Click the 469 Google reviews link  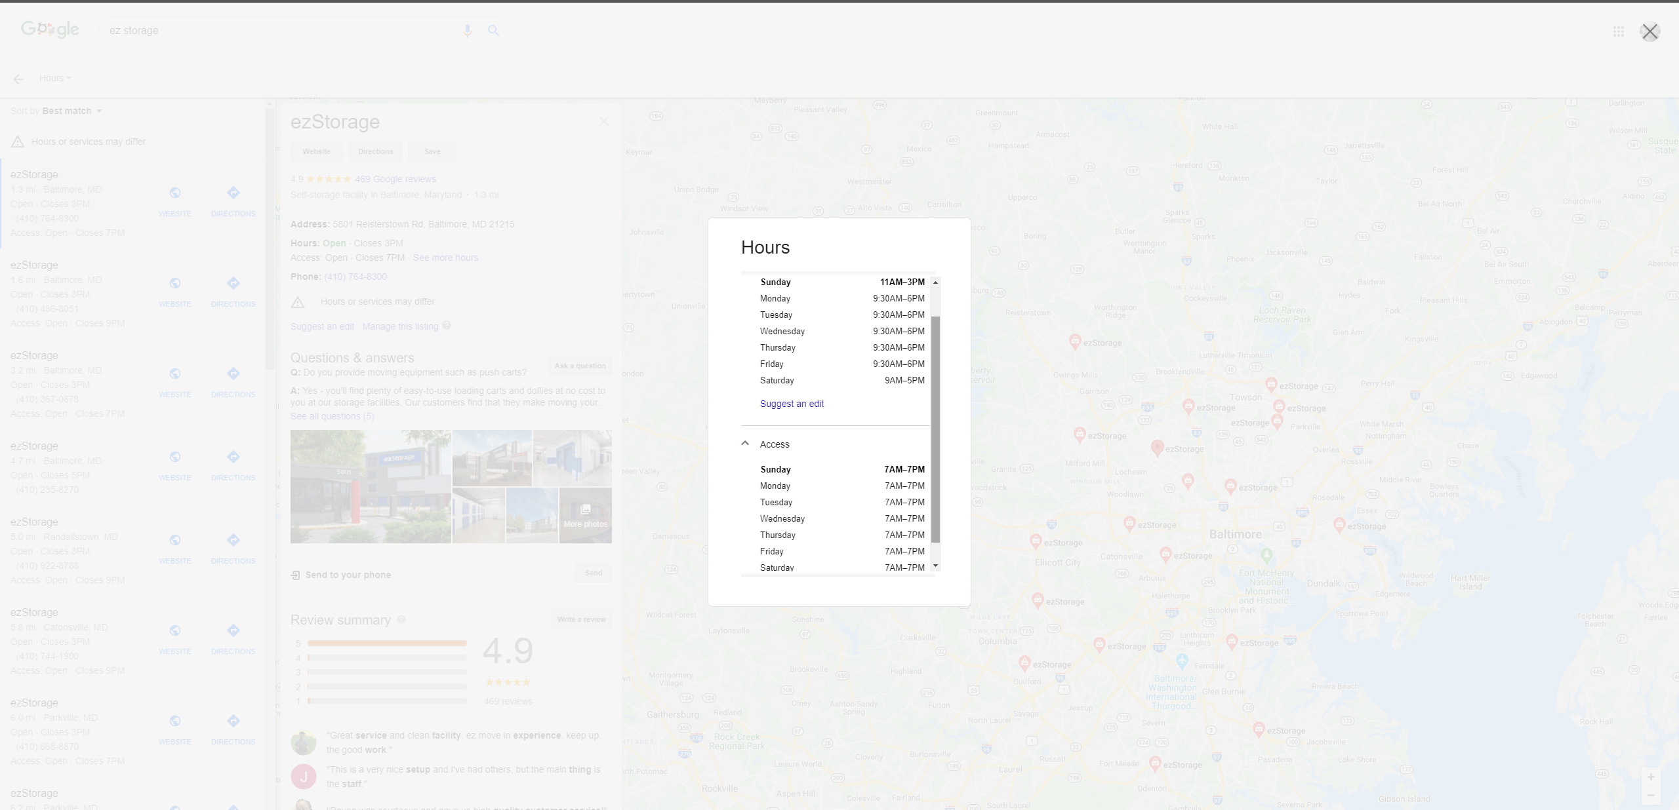coord(395,180)
